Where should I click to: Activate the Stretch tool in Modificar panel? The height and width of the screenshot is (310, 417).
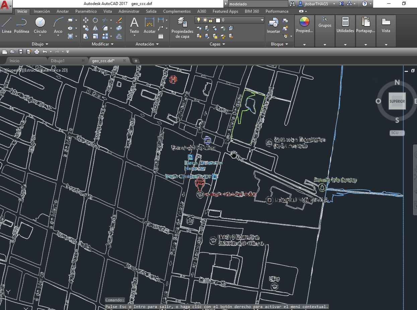[x=86, y=36]
